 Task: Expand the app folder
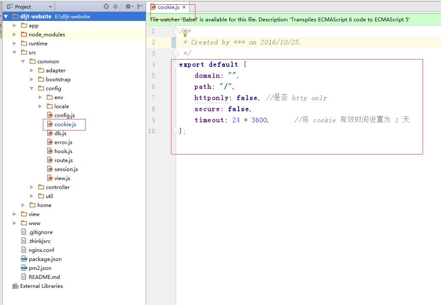point(14,26)
